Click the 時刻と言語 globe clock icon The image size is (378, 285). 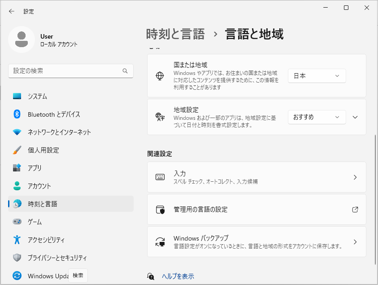(x=17, y=204)
